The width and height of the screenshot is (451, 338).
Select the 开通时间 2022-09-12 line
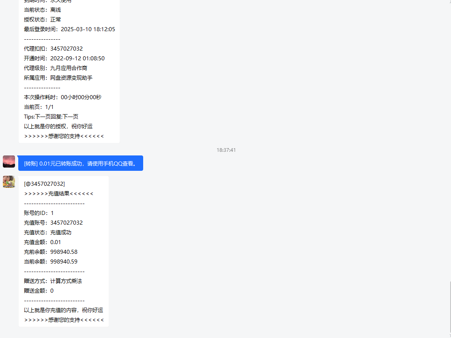tap(64, 58)
